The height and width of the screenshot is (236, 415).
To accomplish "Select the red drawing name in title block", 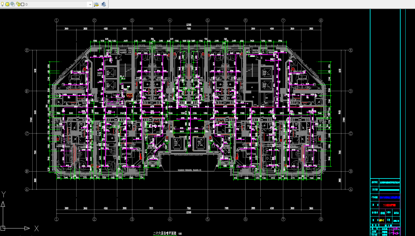I will pyautogui.click(x=390, y=205).
